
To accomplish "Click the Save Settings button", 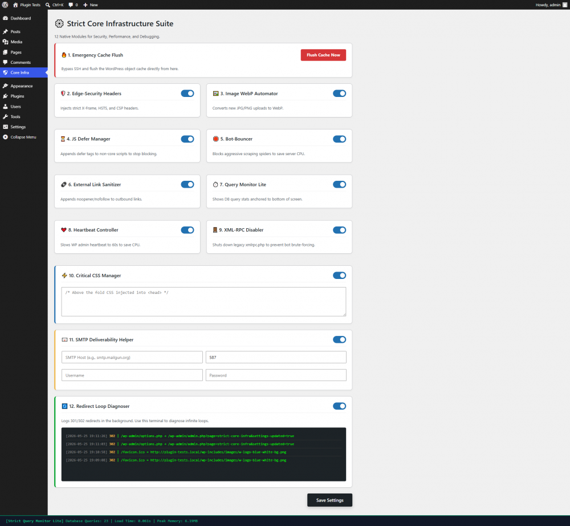I will point(329,500).
